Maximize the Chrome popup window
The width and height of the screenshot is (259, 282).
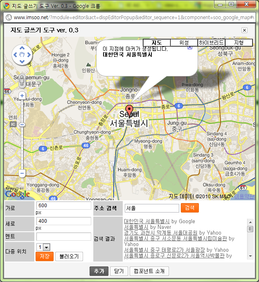(231, 4)
